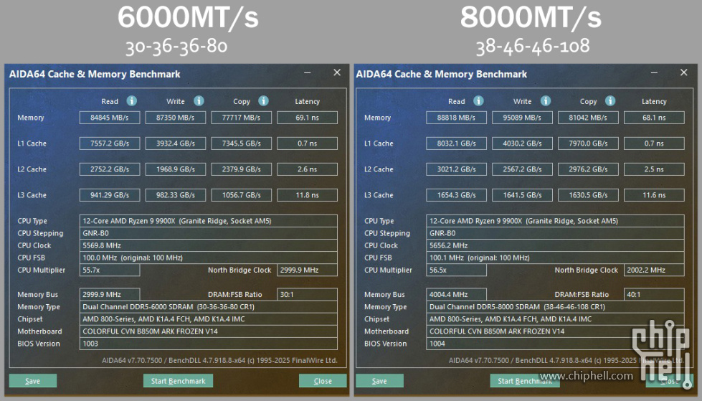This screenshot has height=401, width=702.
Task: Minimize the right 8000MT/s benchmark window
Action: 654,72
